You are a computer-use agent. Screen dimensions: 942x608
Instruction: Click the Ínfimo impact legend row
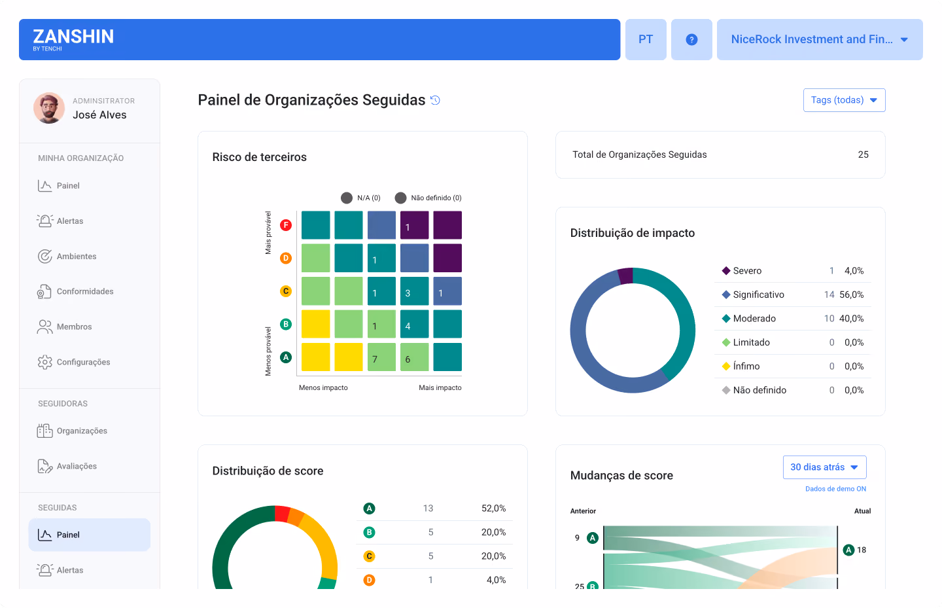pos(793,367)
